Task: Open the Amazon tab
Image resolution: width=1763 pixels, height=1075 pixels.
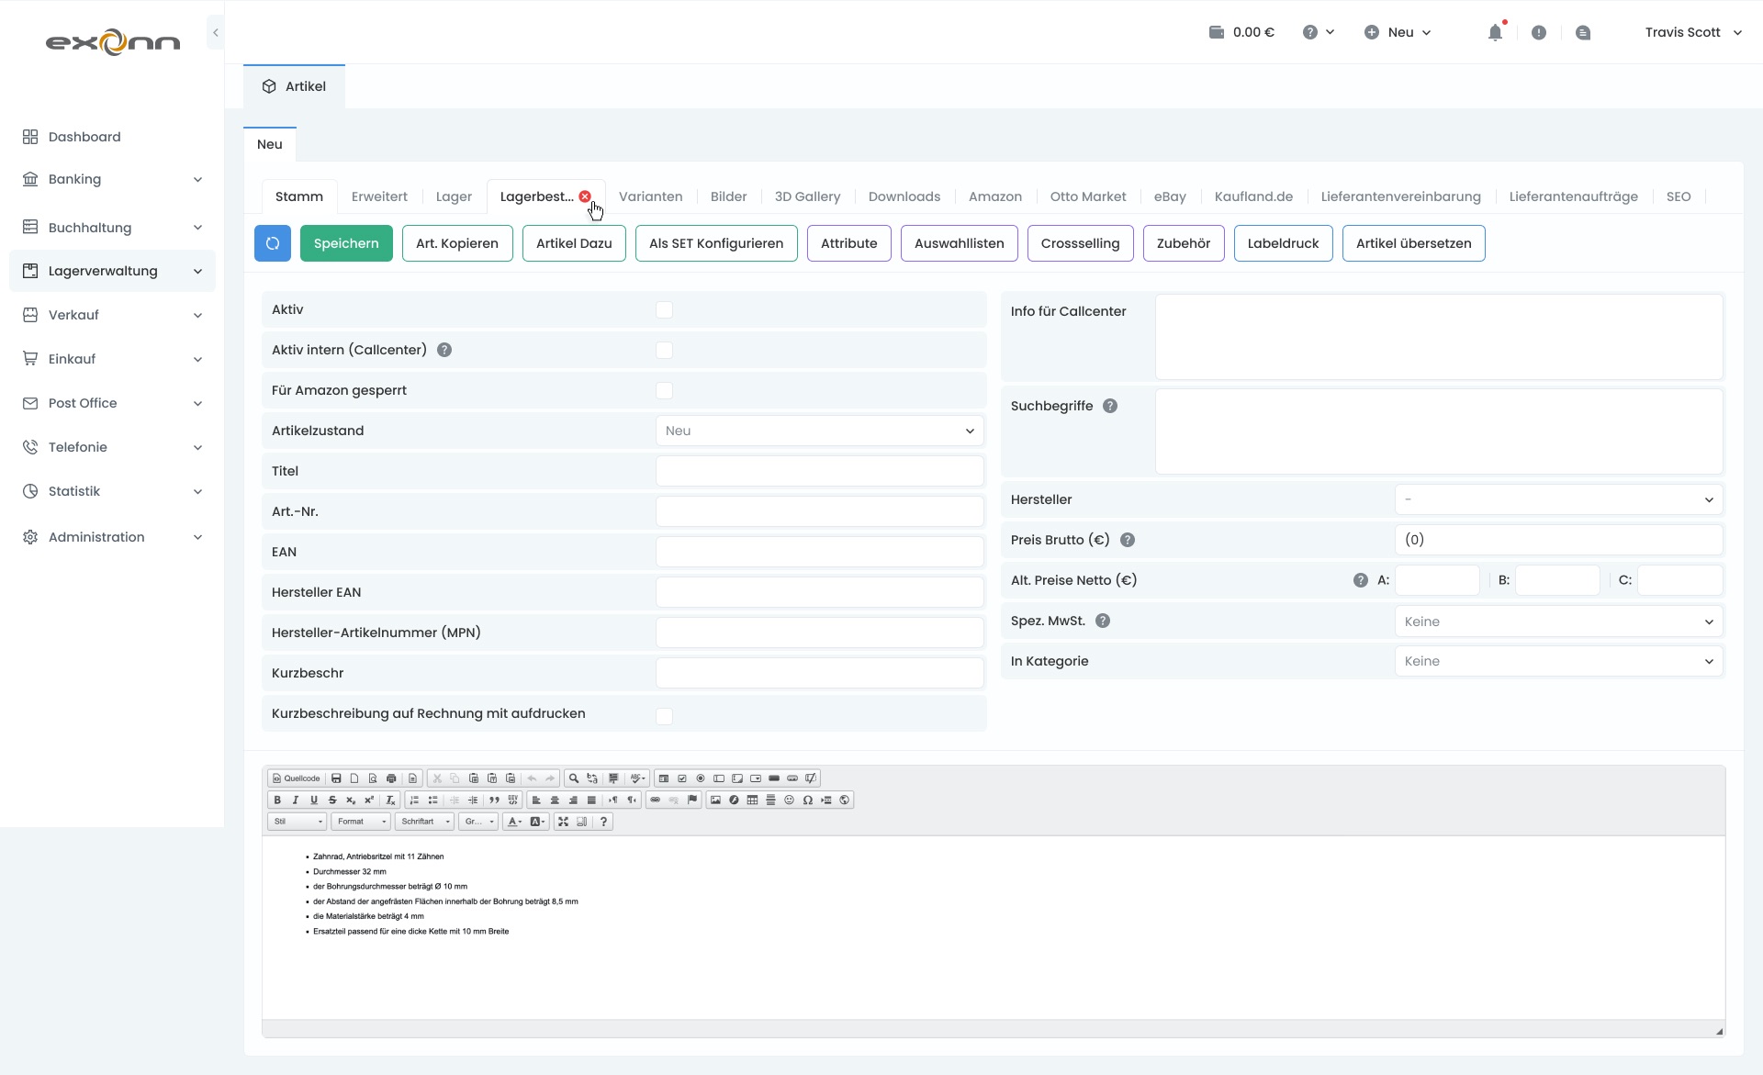Action: (994, 196)
